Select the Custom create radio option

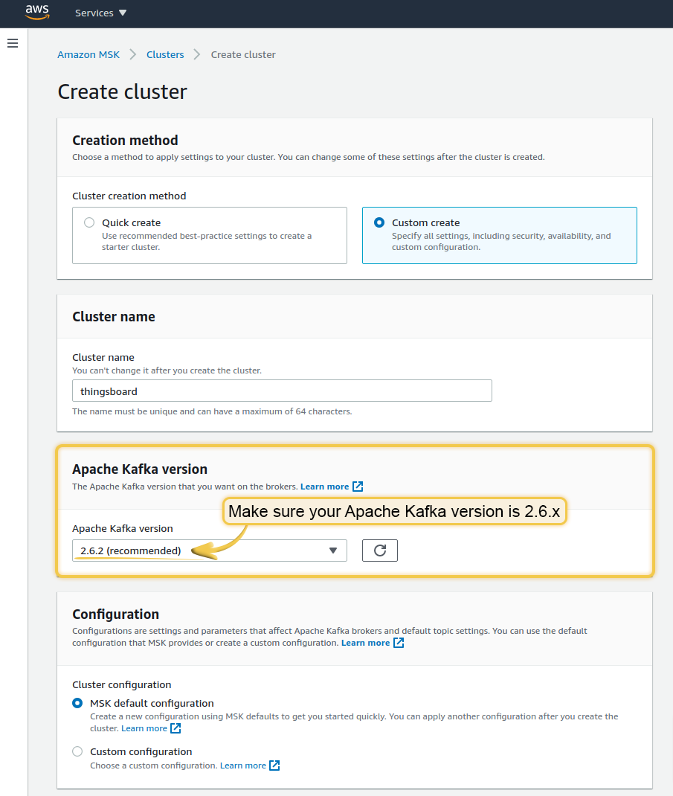tap(379, 222)
